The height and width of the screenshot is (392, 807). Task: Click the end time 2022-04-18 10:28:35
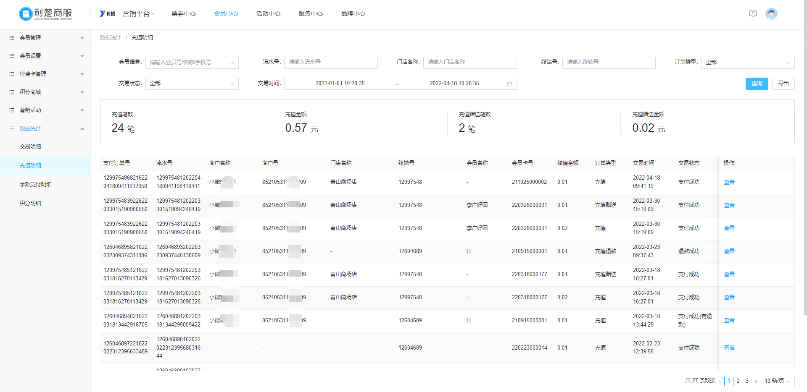(x=454, y=84)
